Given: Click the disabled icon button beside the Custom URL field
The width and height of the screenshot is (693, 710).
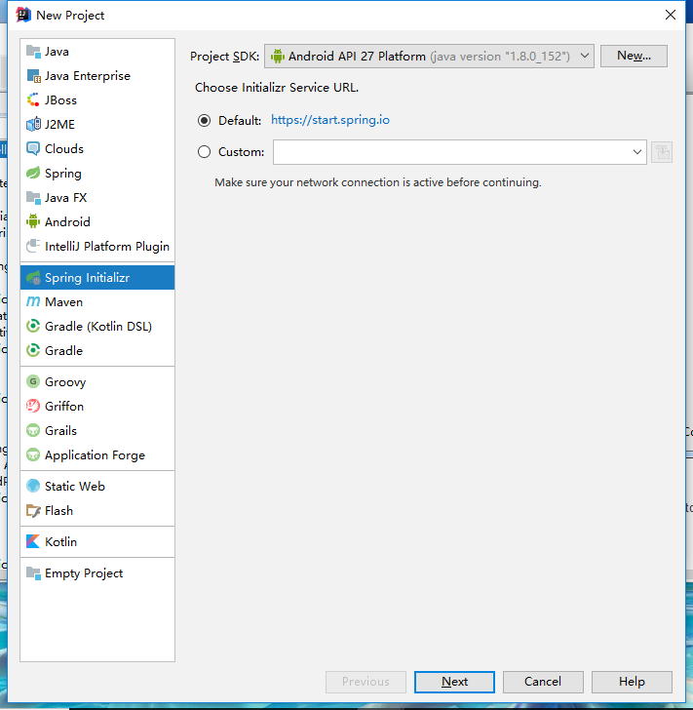Looking at the screenshot, I should click(x=662, y=152).
